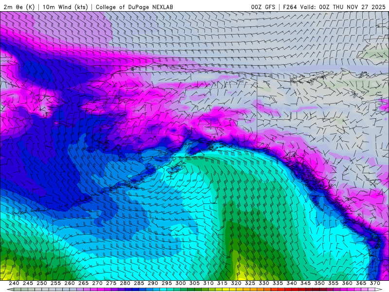Click the 300 colorbar label
Screen dimensions: 389x292
[180, 283]
